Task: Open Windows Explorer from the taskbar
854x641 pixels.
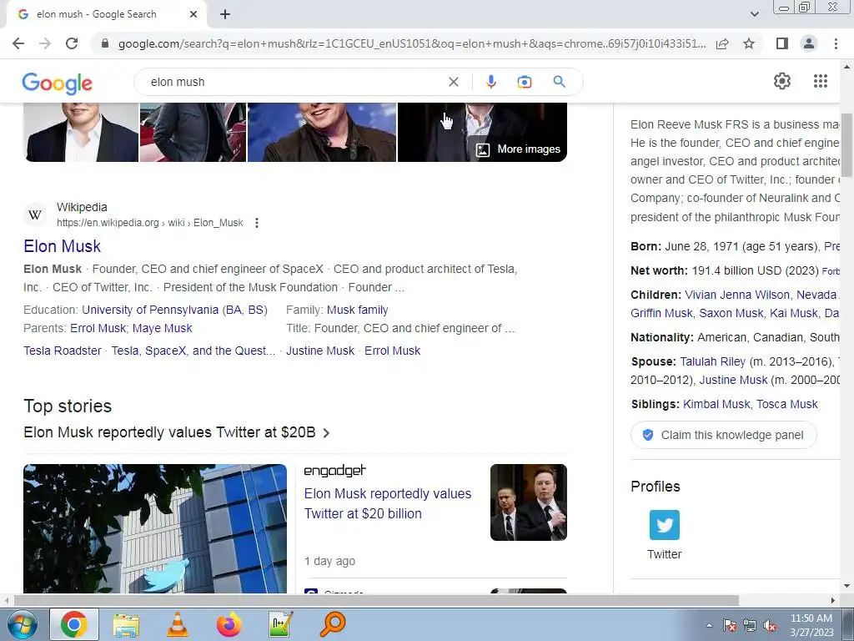Action: pyautogui.click(x=126, y=624)
